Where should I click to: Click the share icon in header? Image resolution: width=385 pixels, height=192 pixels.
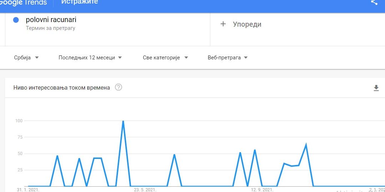[374, 2]
